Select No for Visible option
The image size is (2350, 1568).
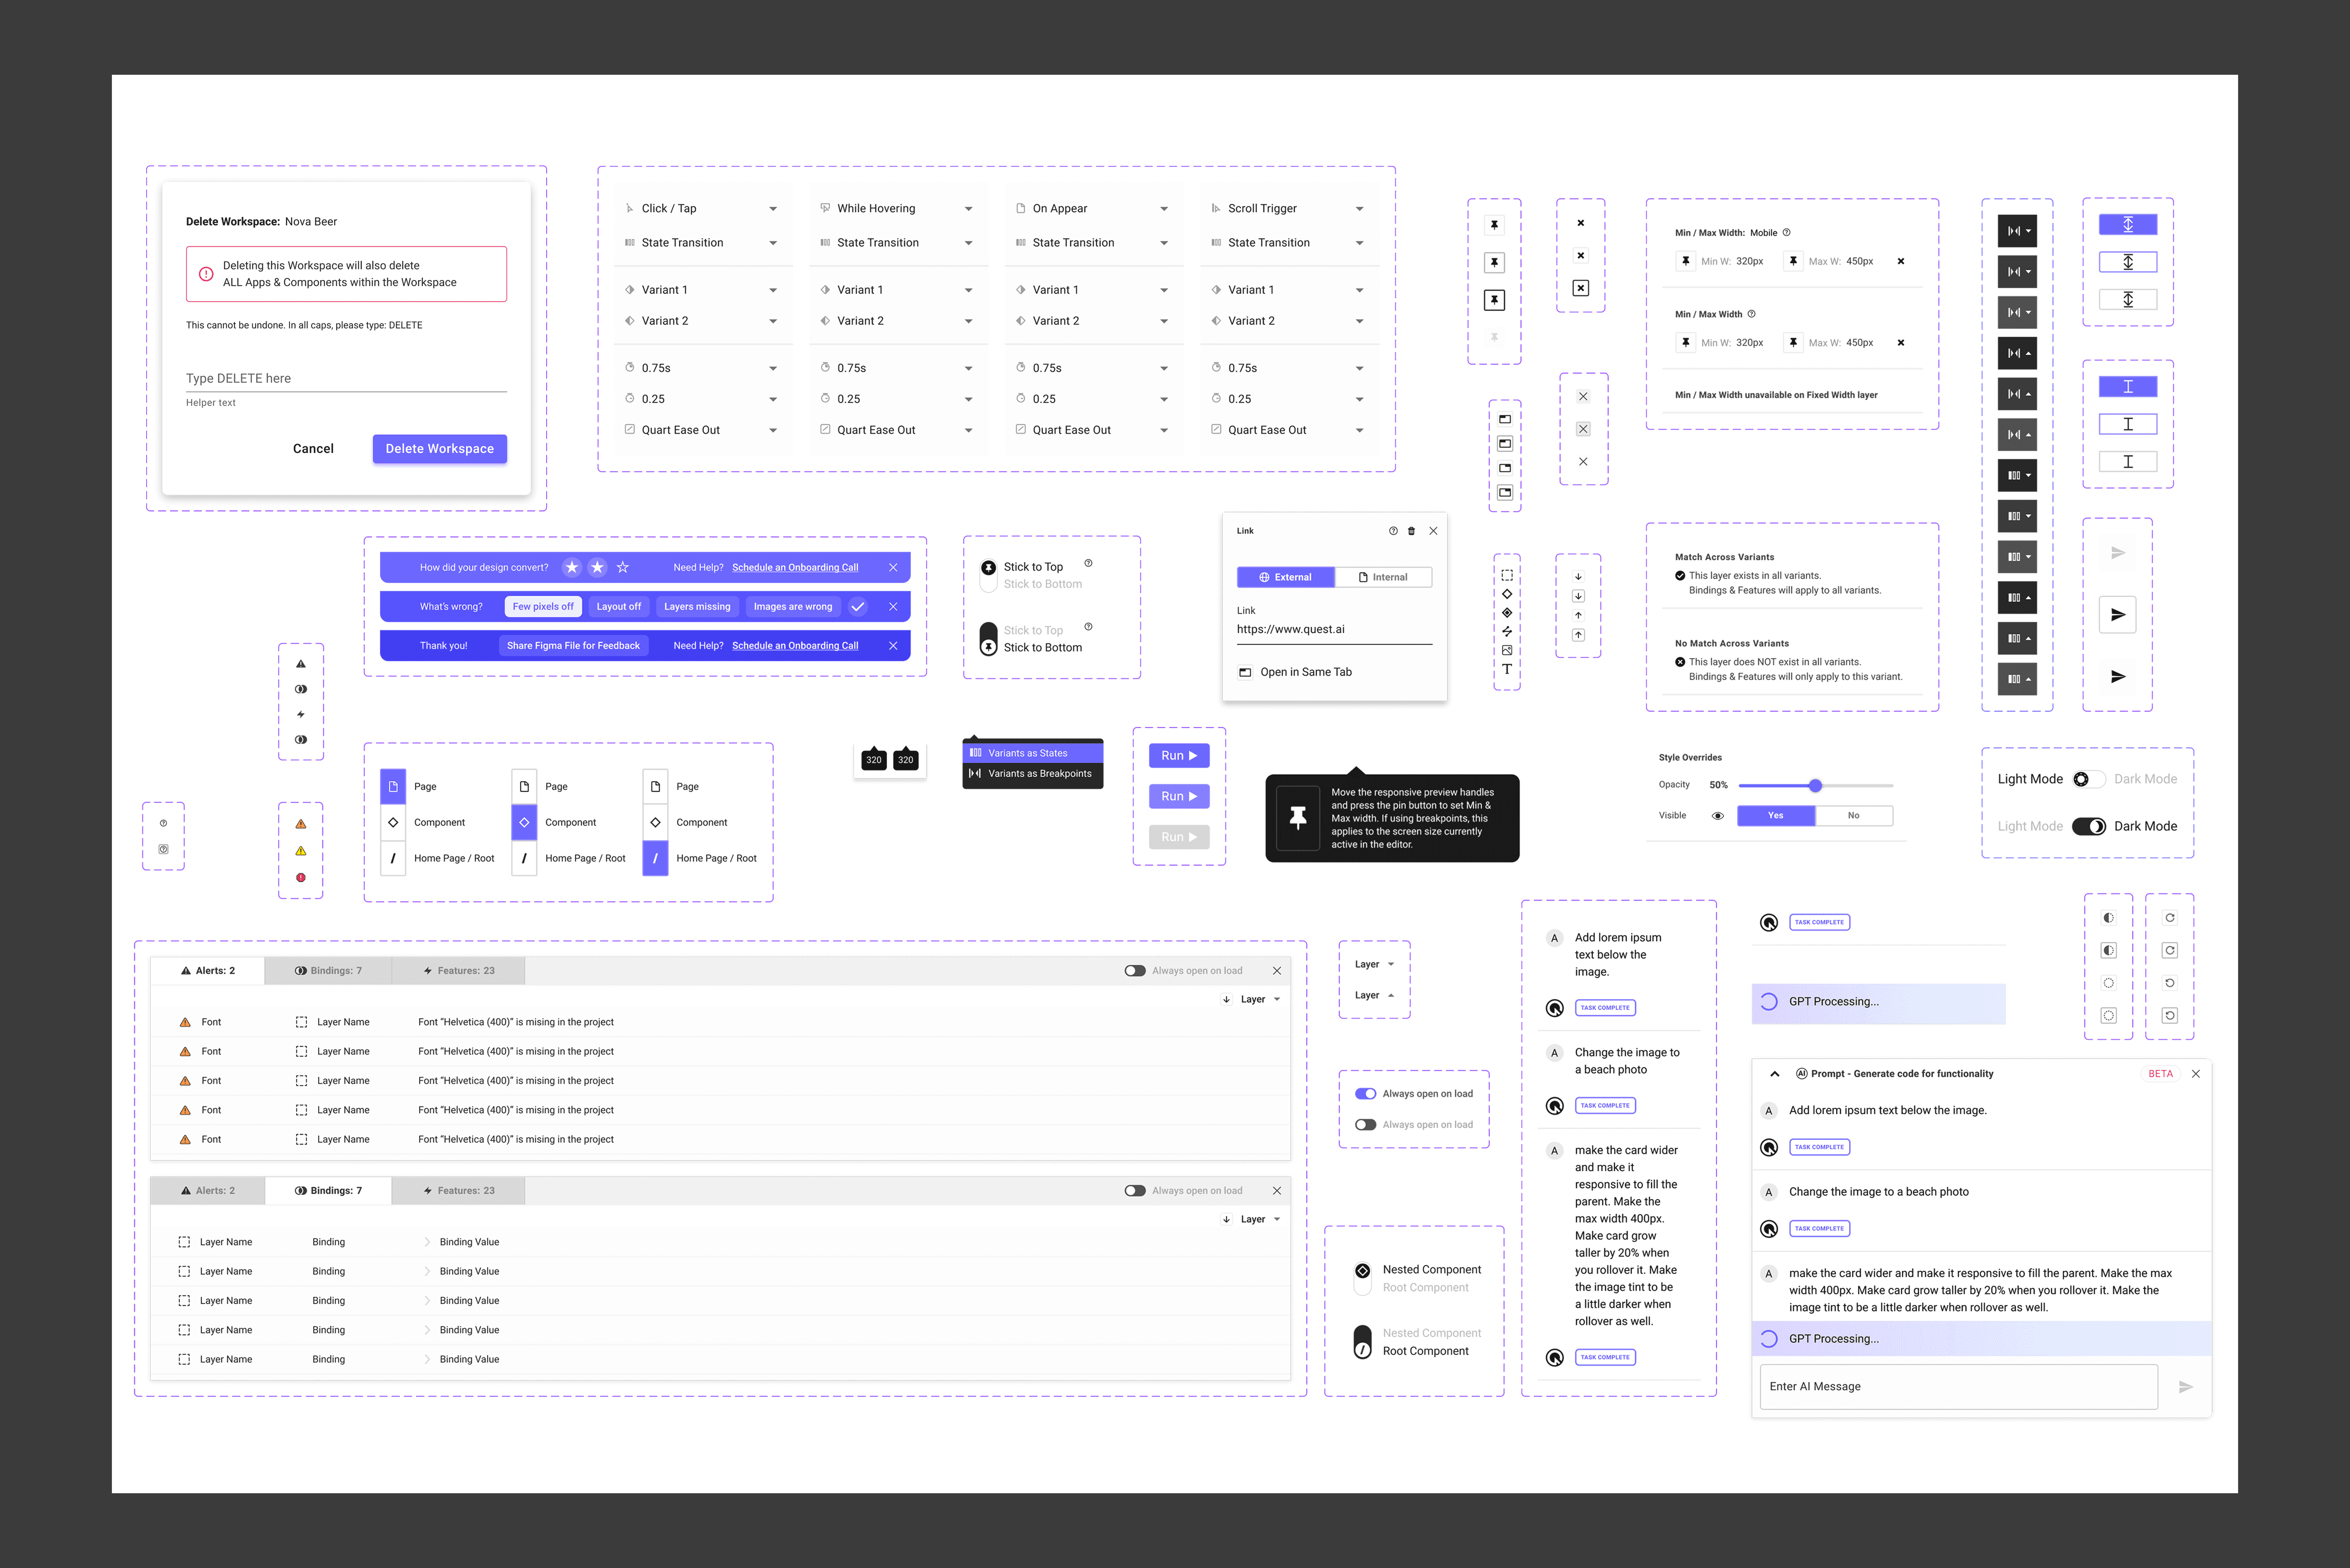1853,816
